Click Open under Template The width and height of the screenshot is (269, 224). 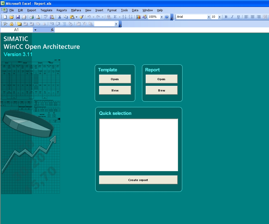pyautogui.click(x=115, y=79)
